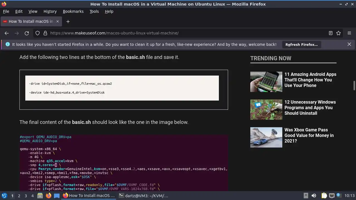The image size is (356, 200).
Task: Open the View menu
Action: (x=33, y=11)
